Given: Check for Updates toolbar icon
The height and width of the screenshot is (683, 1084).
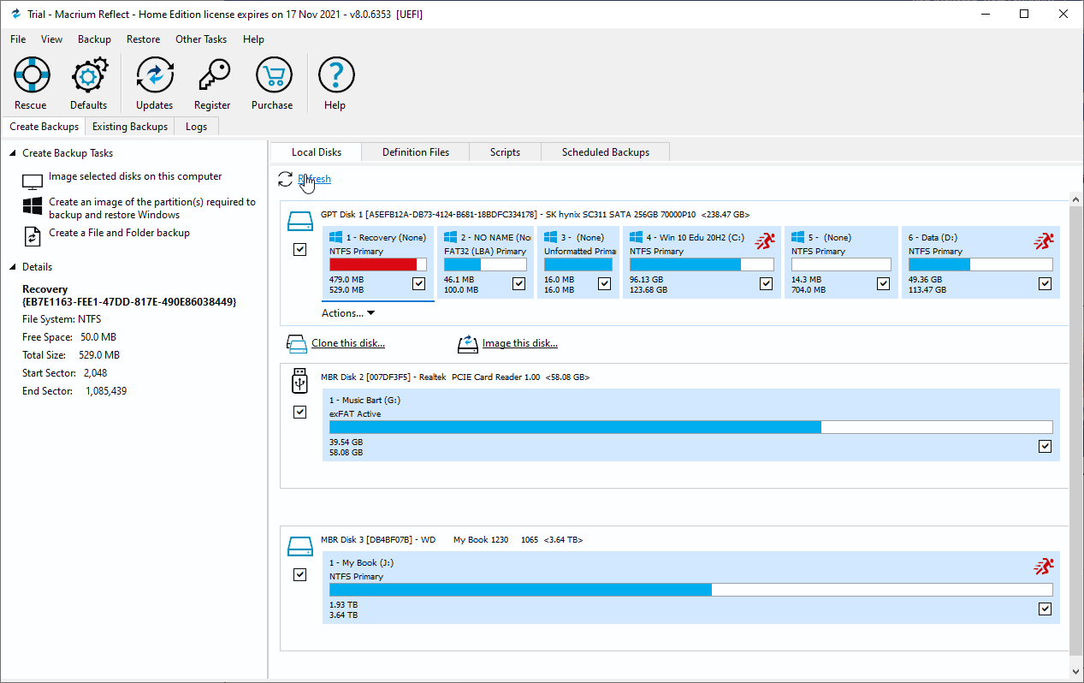Looking at the screenshot, I should pyautogui.click(x=155, y=76).
